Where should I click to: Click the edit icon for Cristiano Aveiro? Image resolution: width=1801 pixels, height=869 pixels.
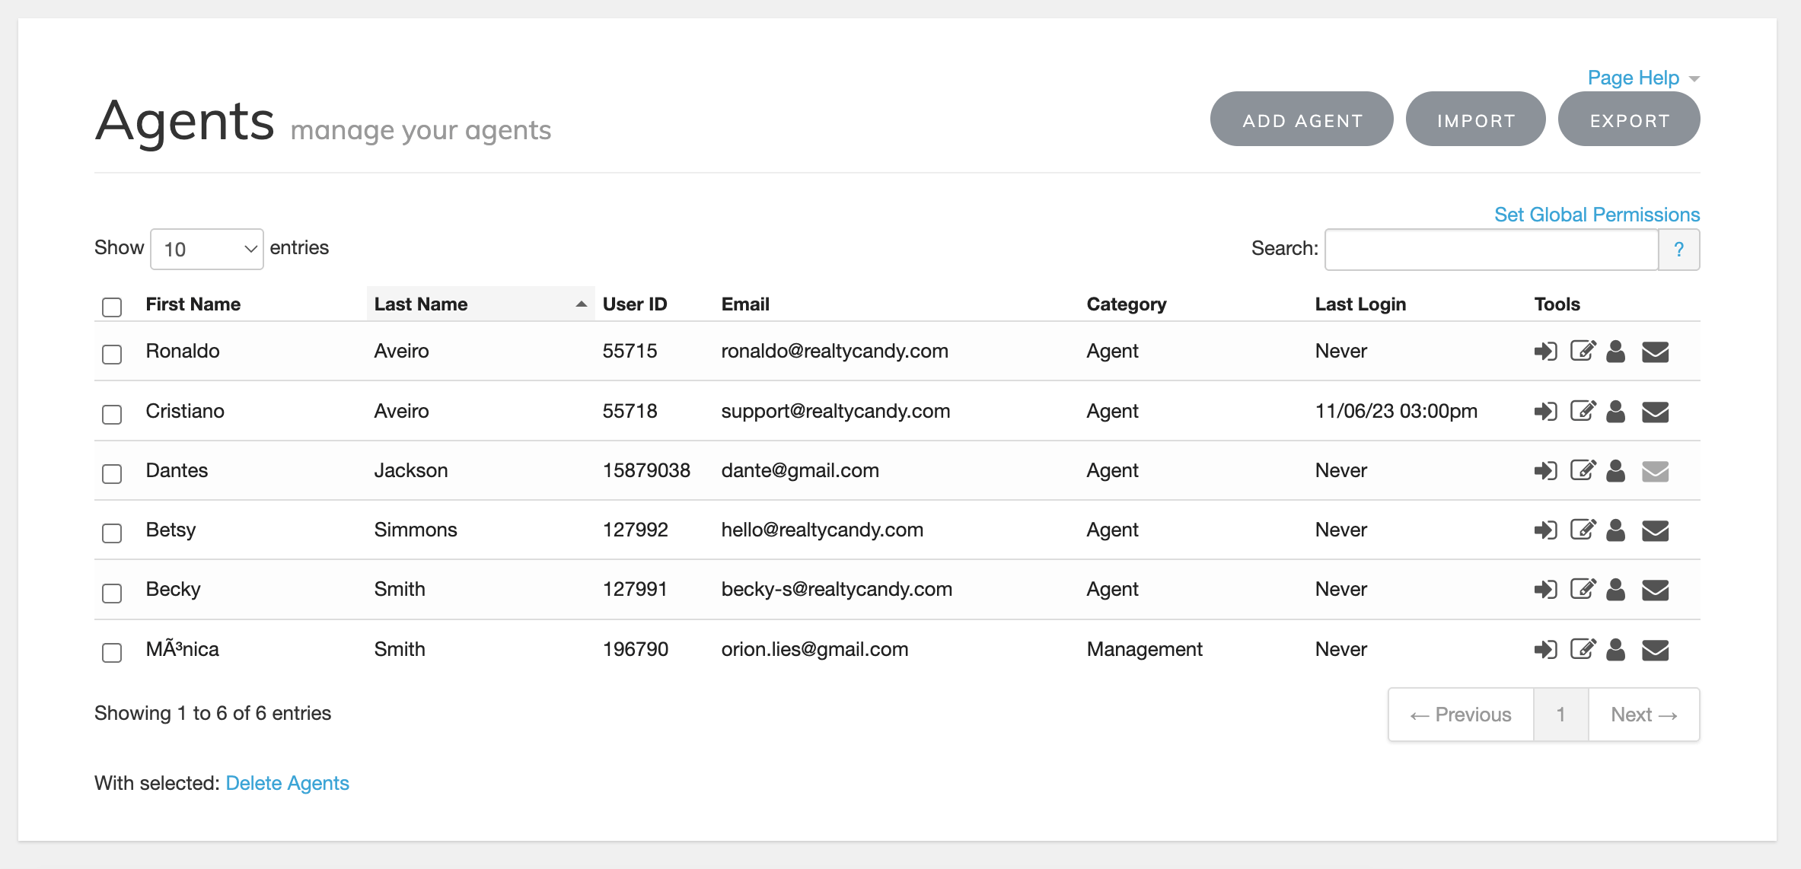1583,412
